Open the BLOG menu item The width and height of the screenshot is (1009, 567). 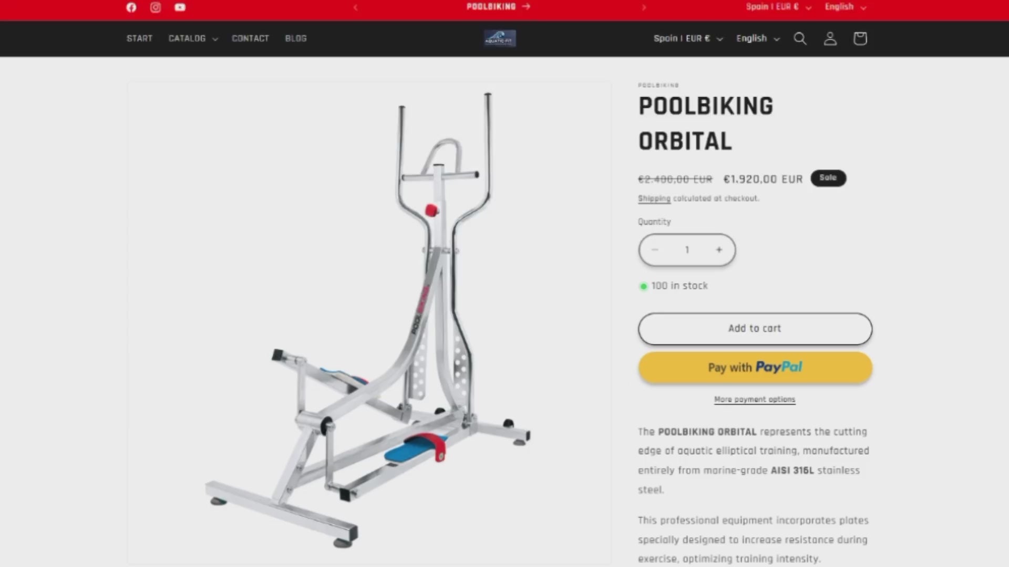[x=296, y=38]
